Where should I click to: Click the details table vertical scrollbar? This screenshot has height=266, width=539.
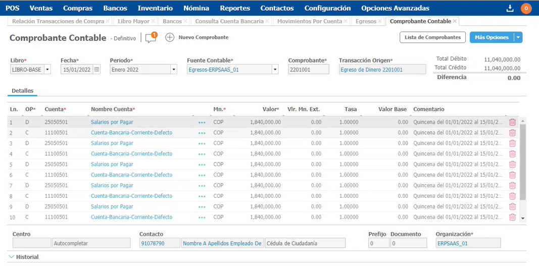tap(523, 162)
